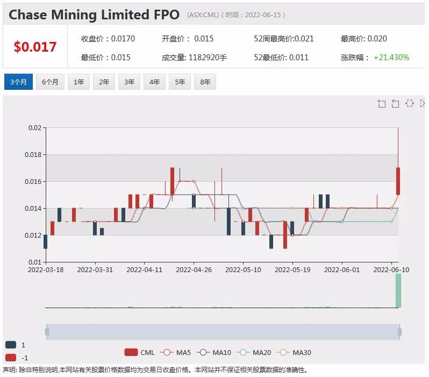Click the 最低价：0.015 text
The width and height of the screenshot is (429, 377).
tap(105, 58)
